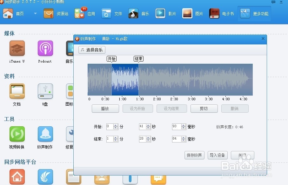Click the 保存铃声 save ringtone button
288x185 pixels.
click(x=194, y=155)
